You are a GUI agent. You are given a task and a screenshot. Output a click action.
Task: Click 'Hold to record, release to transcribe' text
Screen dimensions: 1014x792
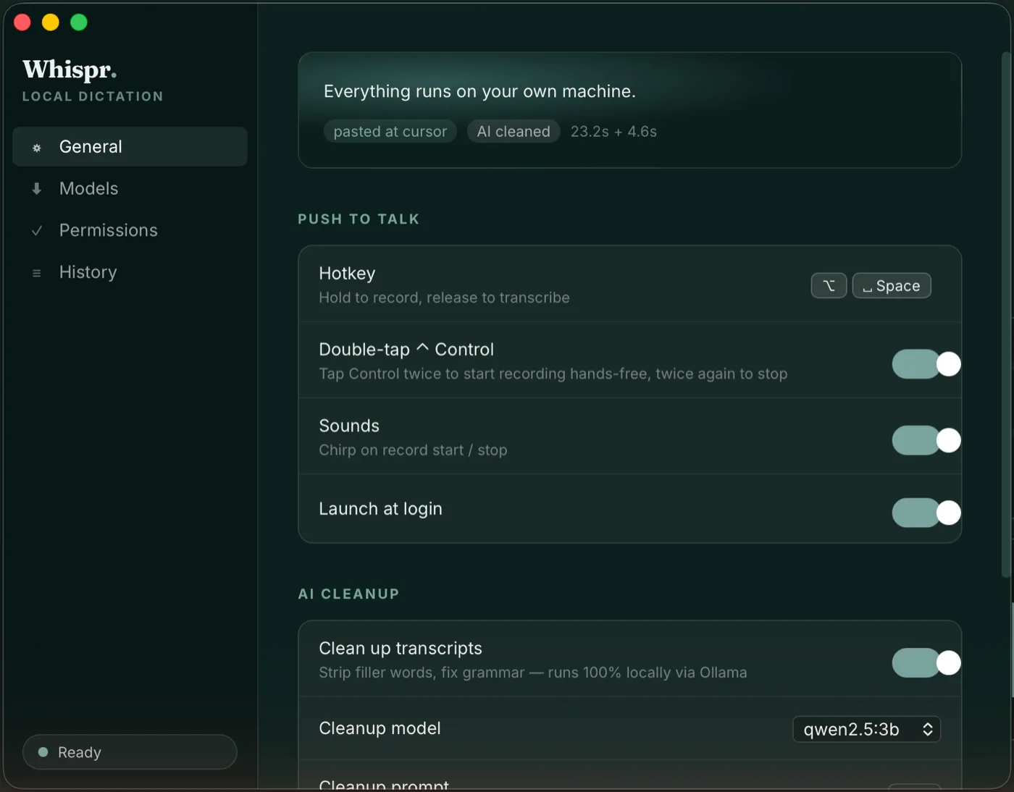(x=444, y=298)
